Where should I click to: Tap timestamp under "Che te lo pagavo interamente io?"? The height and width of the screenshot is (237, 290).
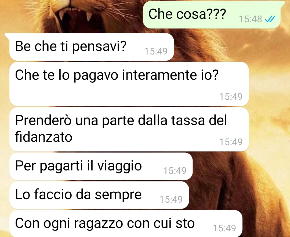pyautogui.click(x=231, y=97)
